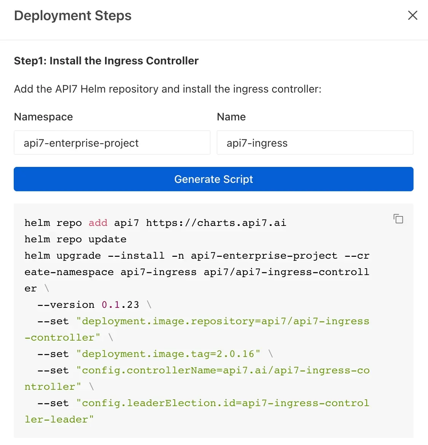Click the Helm repository instruction text
Screen dimensions: 428x445
pos(168,89)
